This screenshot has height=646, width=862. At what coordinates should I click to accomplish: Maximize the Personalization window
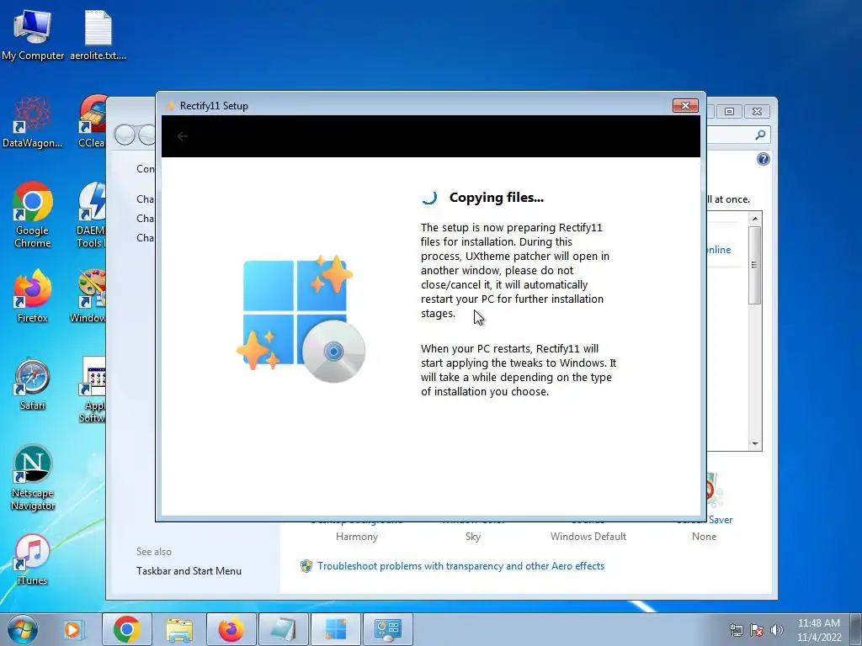coord(730,112)
